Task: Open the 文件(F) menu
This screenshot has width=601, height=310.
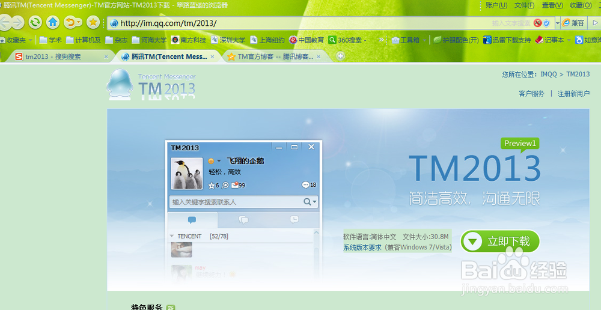Action: 524,5
